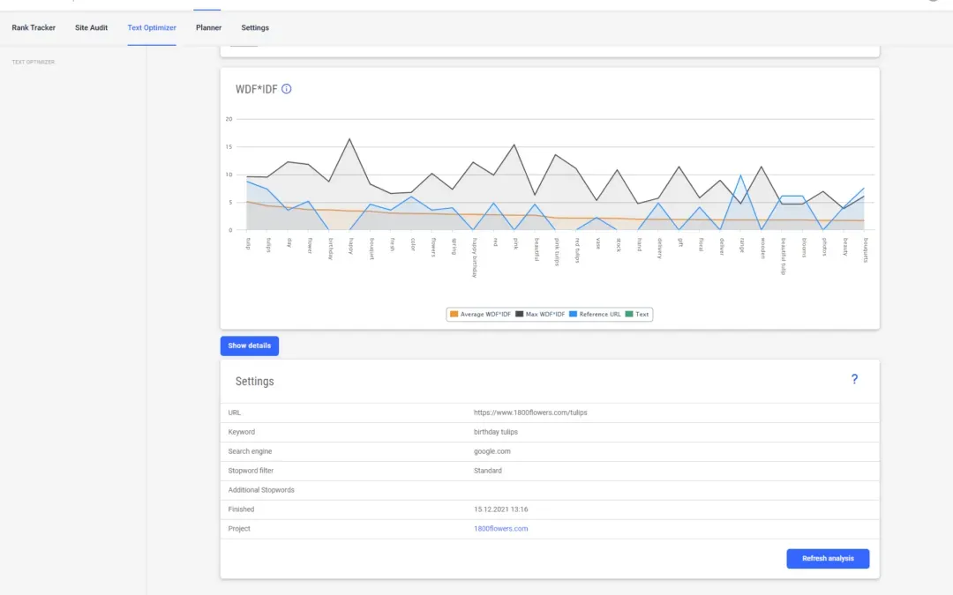
Task: Select the URL value https://www.1800flowers.com/tulips
Action: tap(530, 413)
